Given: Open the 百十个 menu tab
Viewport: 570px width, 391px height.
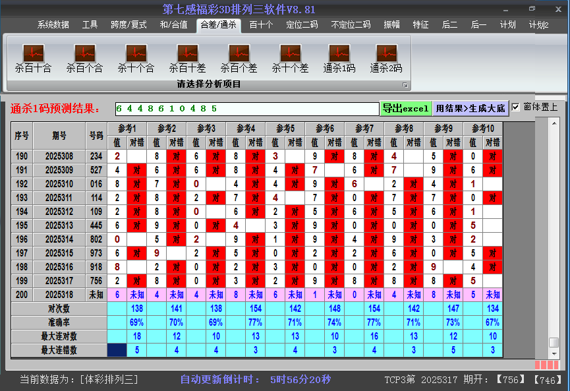Looking at the screenshot, I should tap(261, 25).
